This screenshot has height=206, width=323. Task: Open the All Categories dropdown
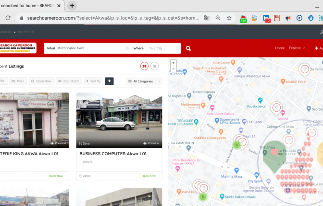144,81
